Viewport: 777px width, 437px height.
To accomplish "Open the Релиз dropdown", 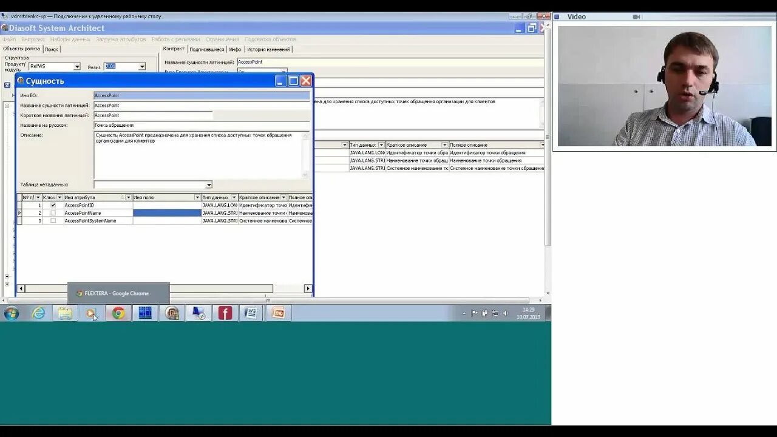I will [142, 67].
